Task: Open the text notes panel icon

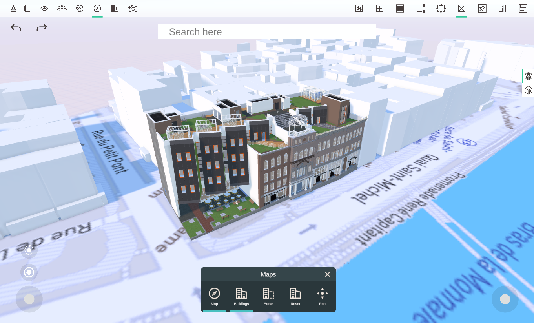Action: click(x=523, y=8)
